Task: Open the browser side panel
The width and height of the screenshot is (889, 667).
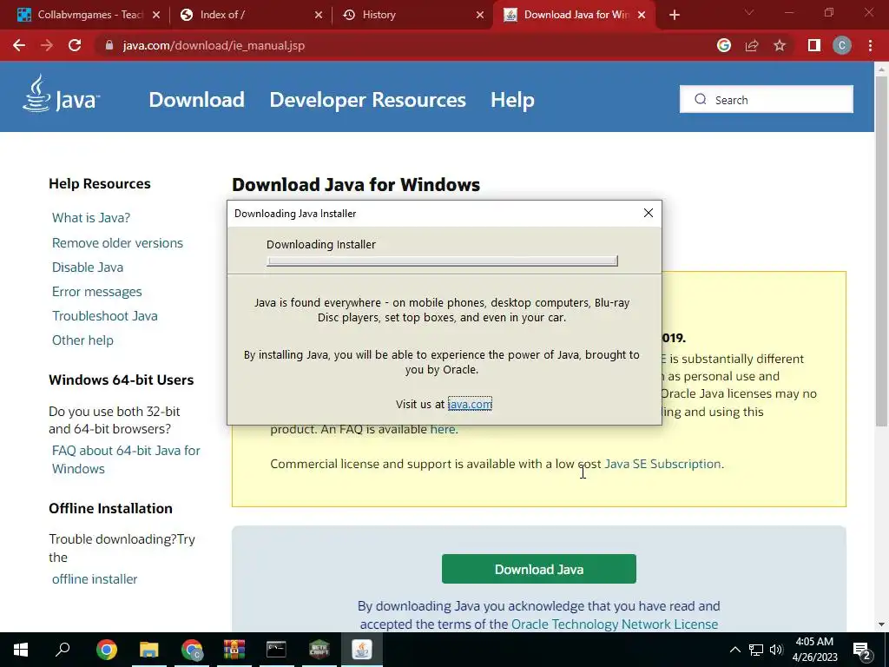Action: (x=814, y=45)
